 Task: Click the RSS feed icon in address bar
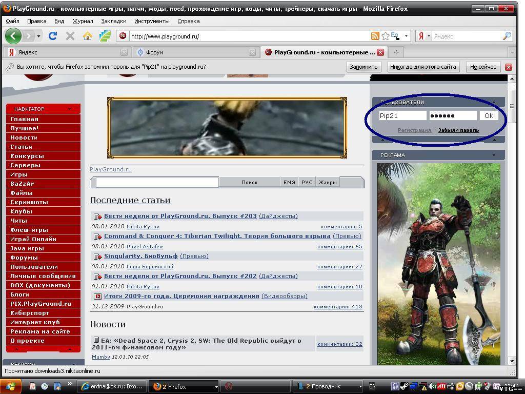point(375,36)
